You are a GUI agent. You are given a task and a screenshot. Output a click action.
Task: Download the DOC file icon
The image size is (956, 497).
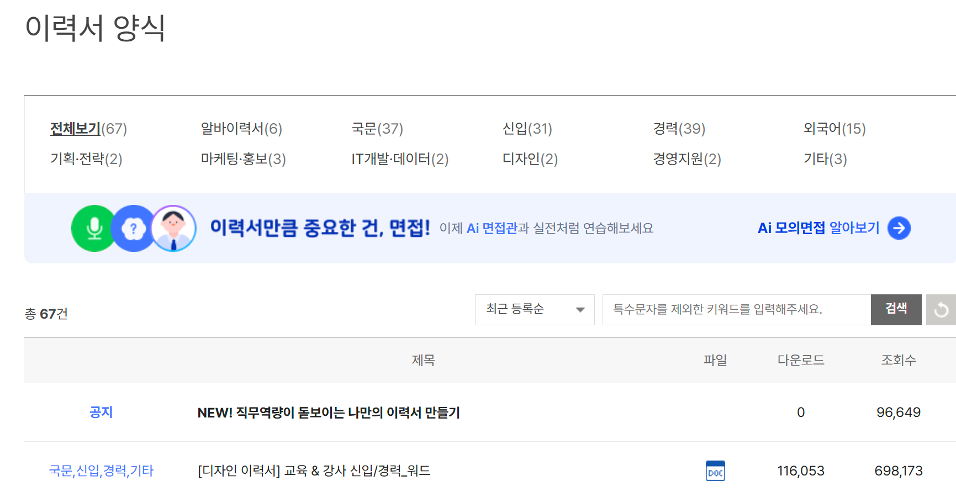click(715, 471)
